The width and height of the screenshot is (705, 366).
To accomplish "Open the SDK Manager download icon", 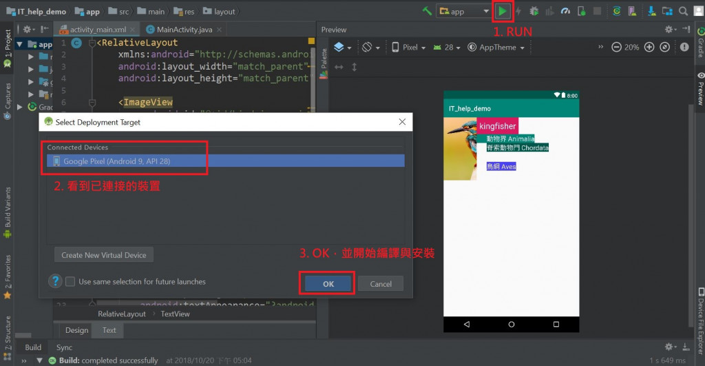I will pos(651,11).
